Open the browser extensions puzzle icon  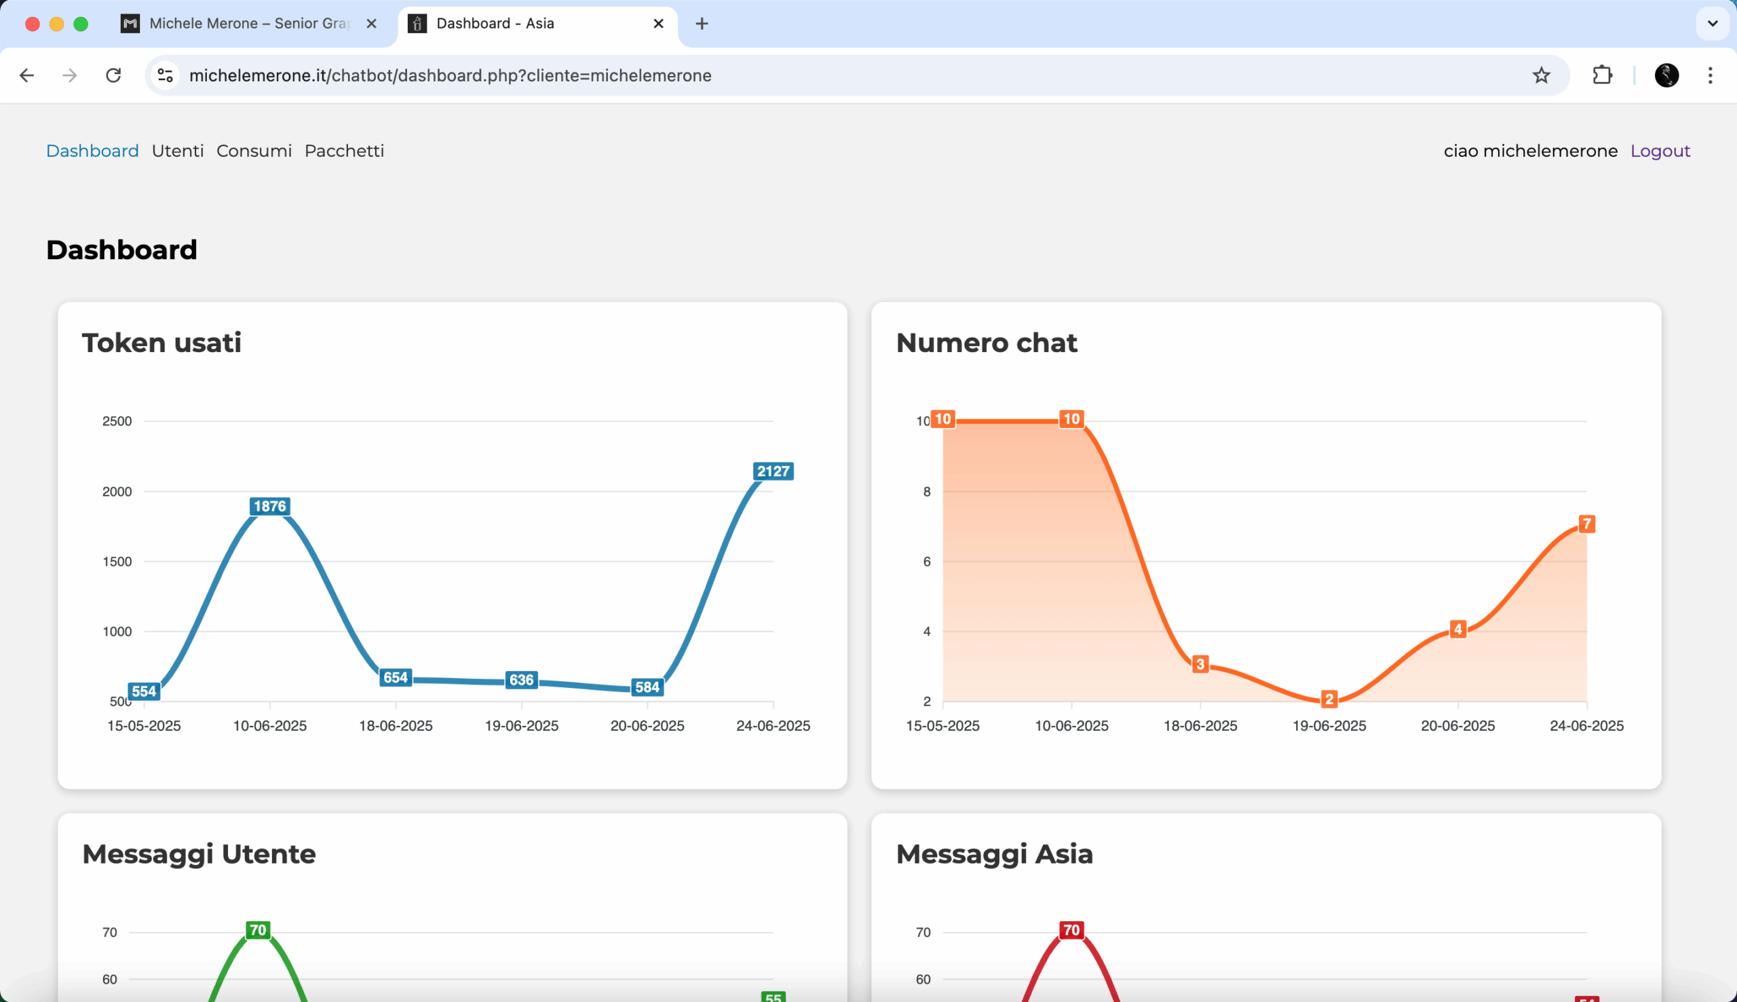(1603, 75)
